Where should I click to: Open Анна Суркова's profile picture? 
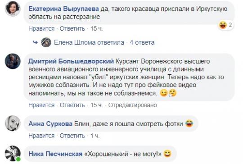coord(13,123)
